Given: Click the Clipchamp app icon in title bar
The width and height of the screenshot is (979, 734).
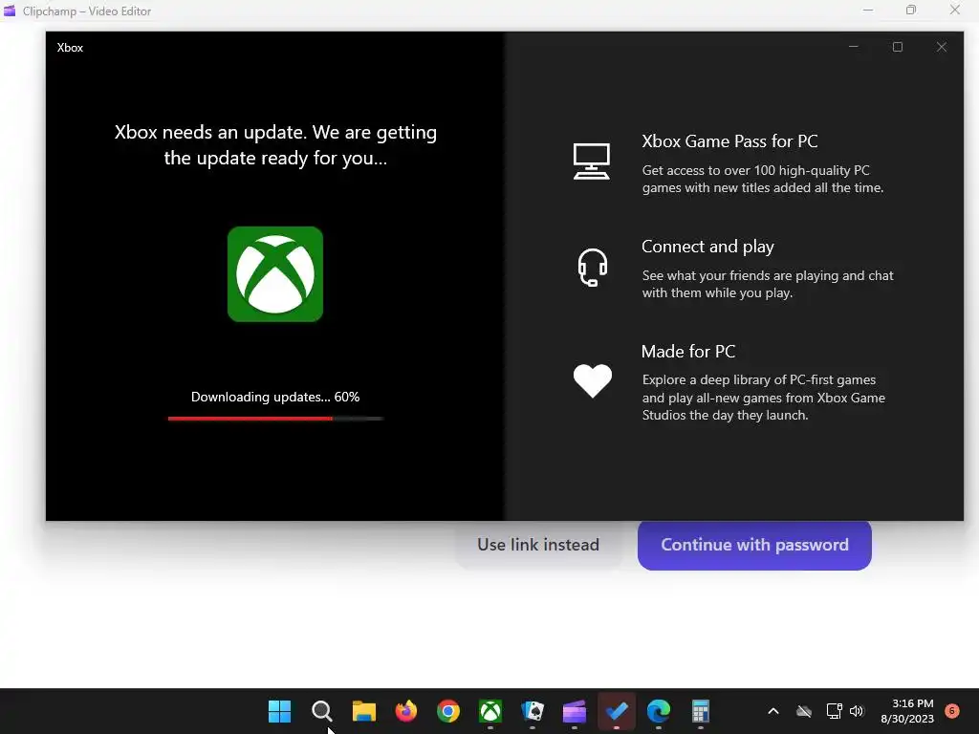Looking at the screenshot, I should tap(10, 11).
